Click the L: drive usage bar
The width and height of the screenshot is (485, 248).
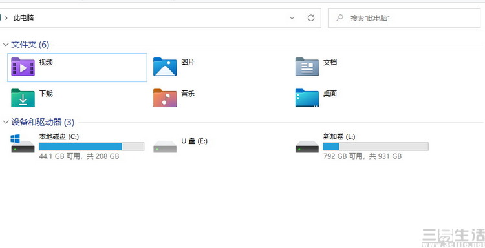click(x=376, y=147)
